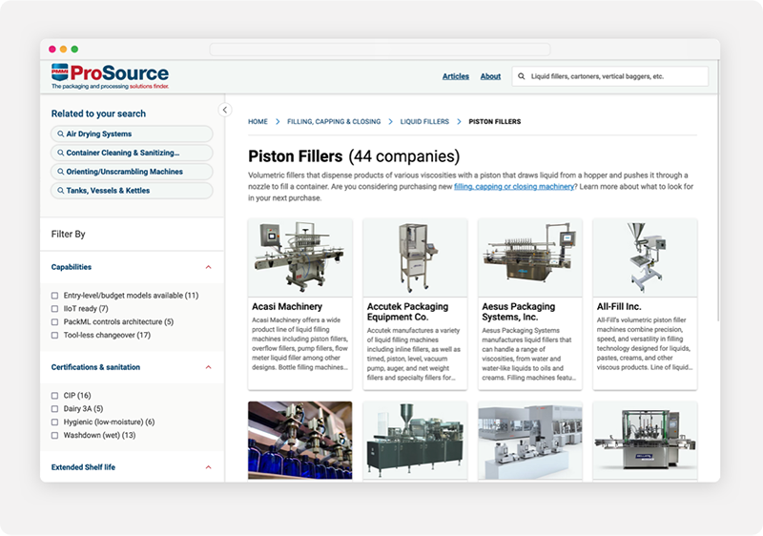This screenshot has width=763, height=536.
Task: Click magnifier icon beside Container Cleaning & Sanitizing
Action: coord(61,153)
